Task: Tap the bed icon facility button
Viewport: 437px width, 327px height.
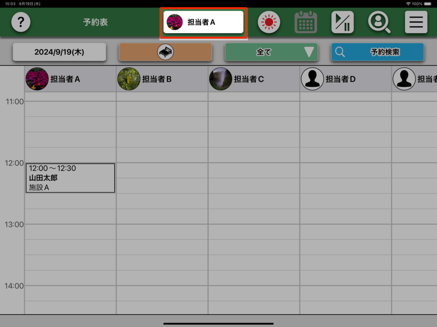Action: 165,52
